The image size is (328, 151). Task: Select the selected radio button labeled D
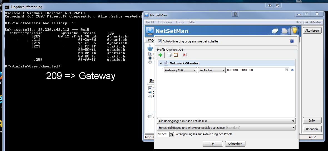[150, 92]
